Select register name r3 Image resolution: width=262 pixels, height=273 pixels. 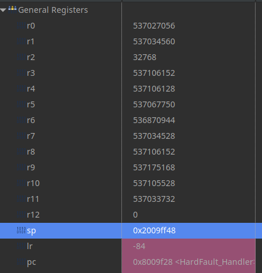[31, 73]
